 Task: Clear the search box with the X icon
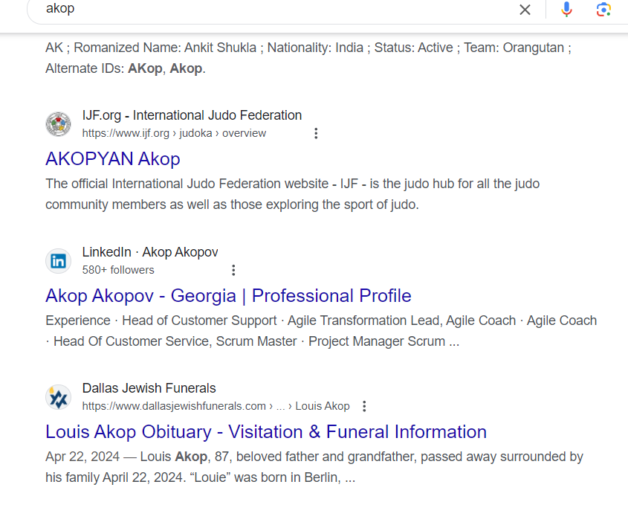pos(525,9)
